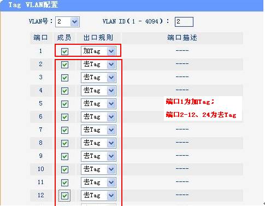Screen dimensions: 265x206
Task: Open the 去Tag egress rule dropdown for port 2
Action: [98, 64]
